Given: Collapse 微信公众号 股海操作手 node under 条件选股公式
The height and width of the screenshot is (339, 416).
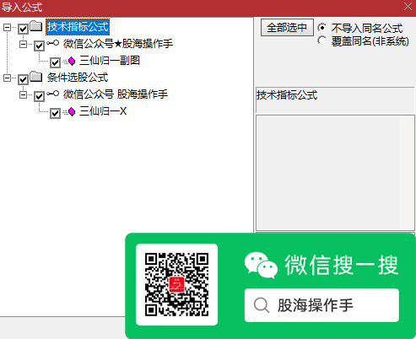Looking at the screenshot, I should pyautogui.click(x=23, y=94).
